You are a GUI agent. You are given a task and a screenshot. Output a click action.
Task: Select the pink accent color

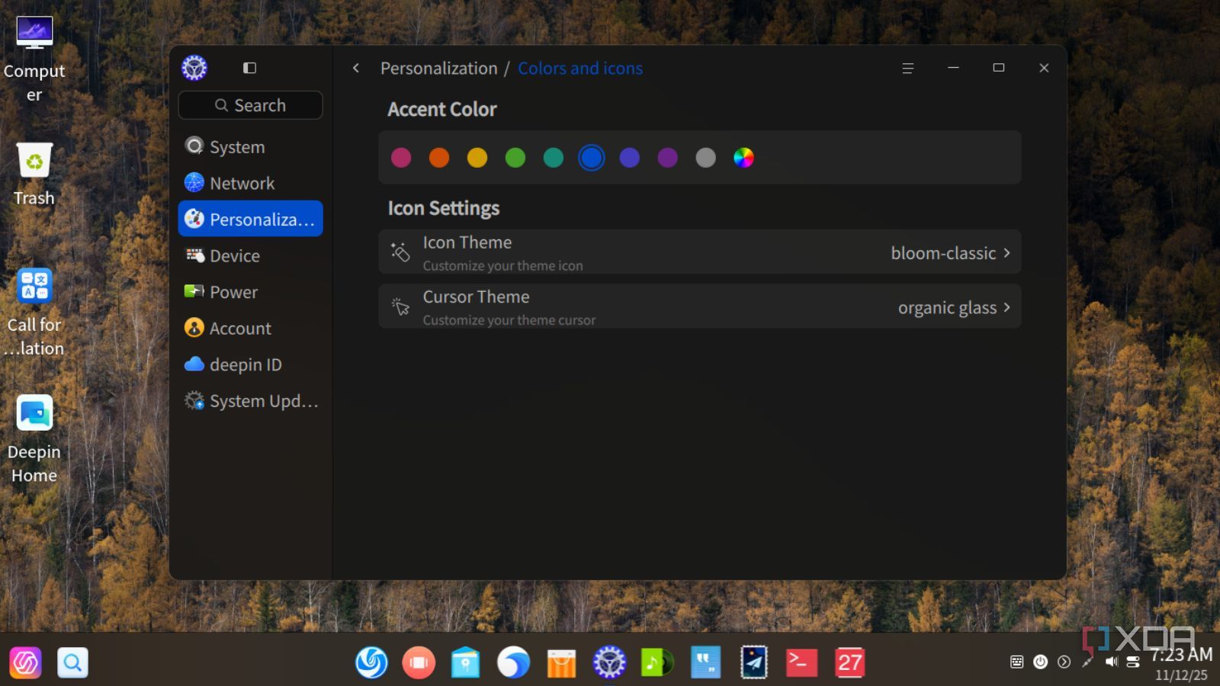401,158
